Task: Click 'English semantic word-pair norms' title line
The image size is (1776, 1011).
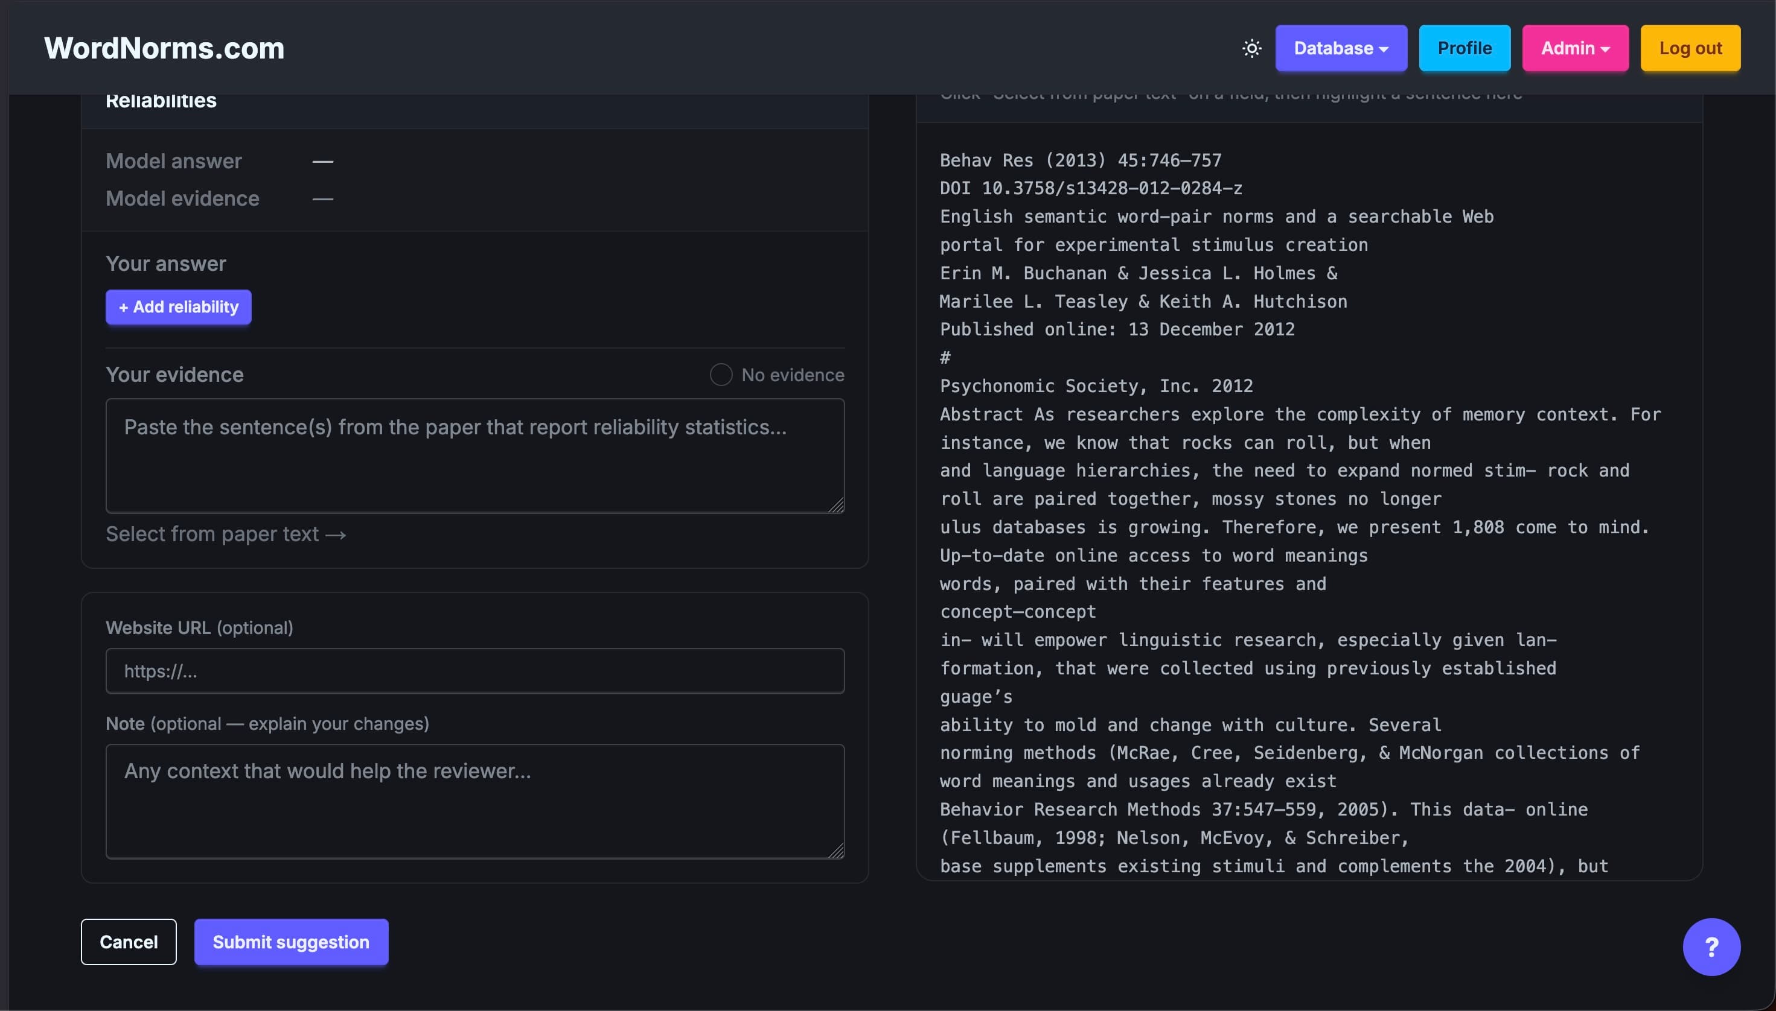Action: [x=1216, y=217]
